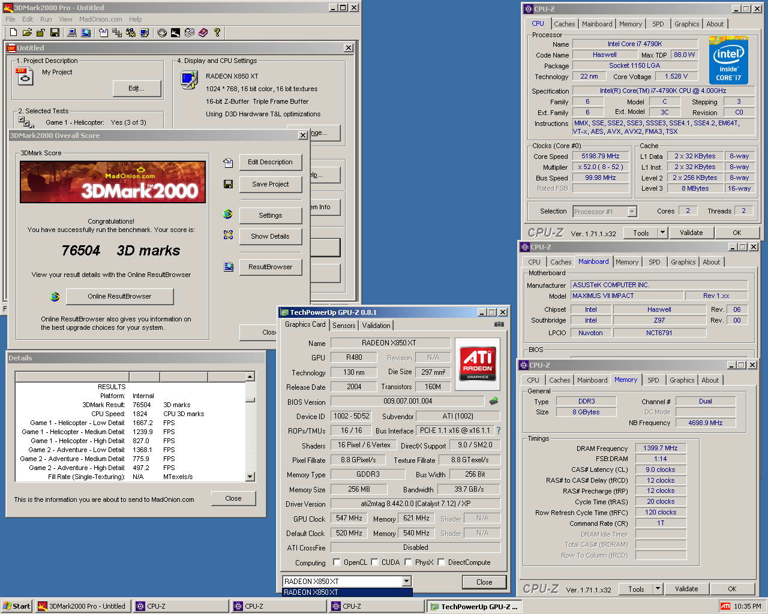
Task: Open Processor #1 selection dropdown in CPU-Z
Action: tap(632, 212)
